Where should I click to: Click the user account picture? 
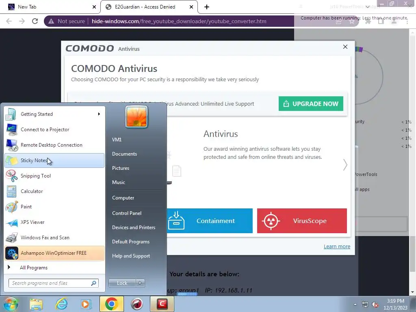[136, 117]
